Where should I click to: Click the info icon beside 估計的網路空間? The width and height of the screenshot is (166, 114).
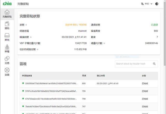coord(38,49)
